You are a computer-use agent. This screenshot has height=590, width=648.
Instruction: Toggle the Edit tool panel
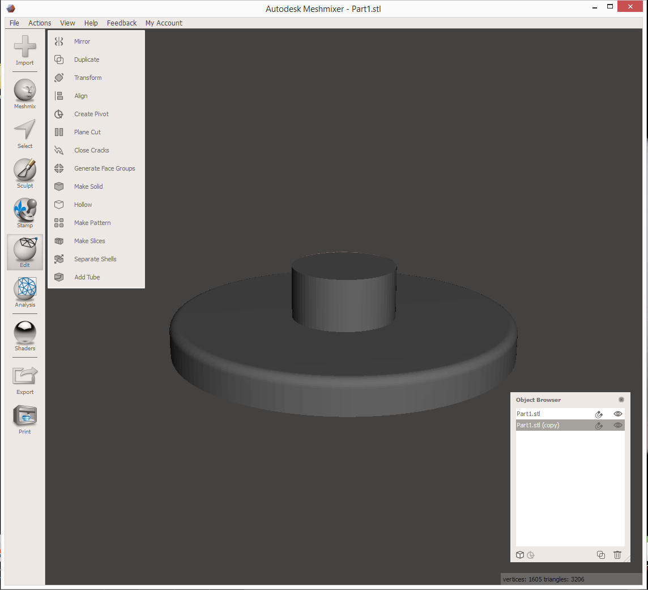[x=25, y=253]
